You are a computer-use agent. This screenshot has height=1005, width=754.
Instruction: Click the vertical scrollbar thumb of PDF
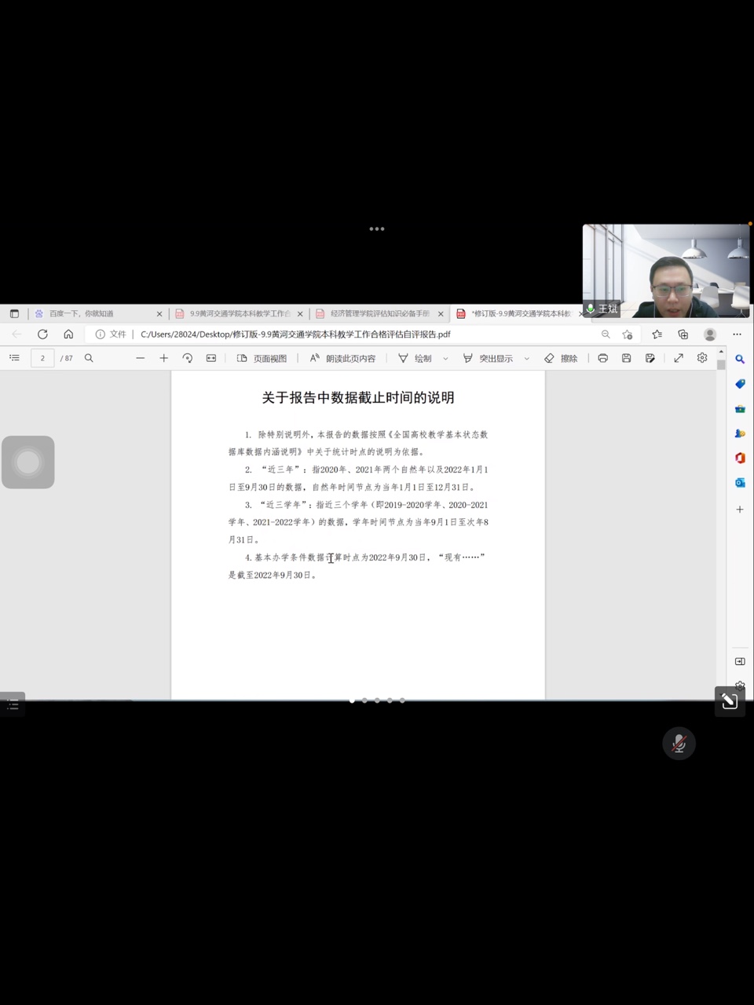721,365
